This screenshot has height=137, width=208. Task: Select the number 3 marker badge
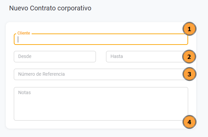[189, 74]
